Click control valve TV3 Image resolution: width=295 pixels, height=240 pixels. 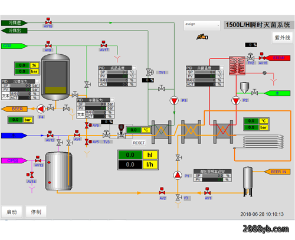tap(106, 134)
